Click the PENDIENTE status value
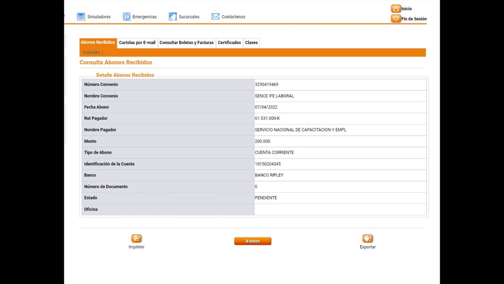 click(266, 198)
